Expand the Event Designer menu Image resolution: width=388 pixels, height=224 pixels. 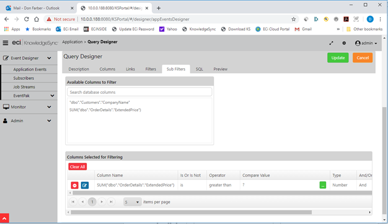pos(27,58)
